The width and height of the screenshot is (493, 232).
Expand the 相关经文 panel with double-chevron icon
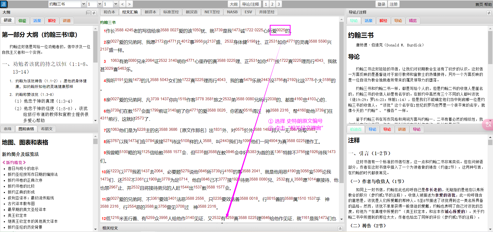pos(340,228)
